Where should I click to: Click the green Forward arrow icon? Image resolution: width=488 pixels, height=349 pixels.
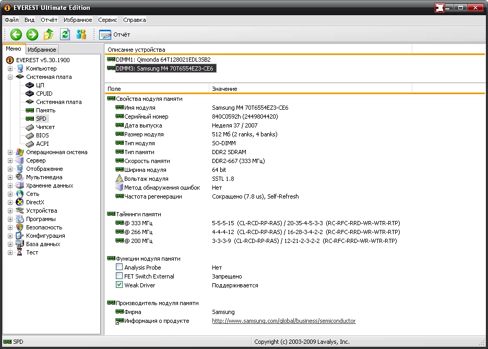pyautogui.click(x=32, y=34)
